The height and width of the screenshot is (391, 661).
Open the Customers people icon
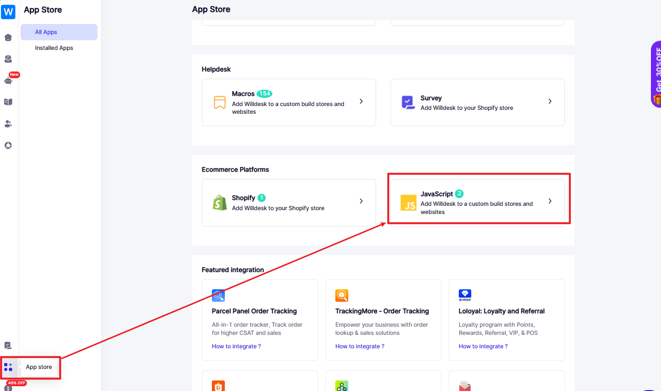(x=8, y=124)
